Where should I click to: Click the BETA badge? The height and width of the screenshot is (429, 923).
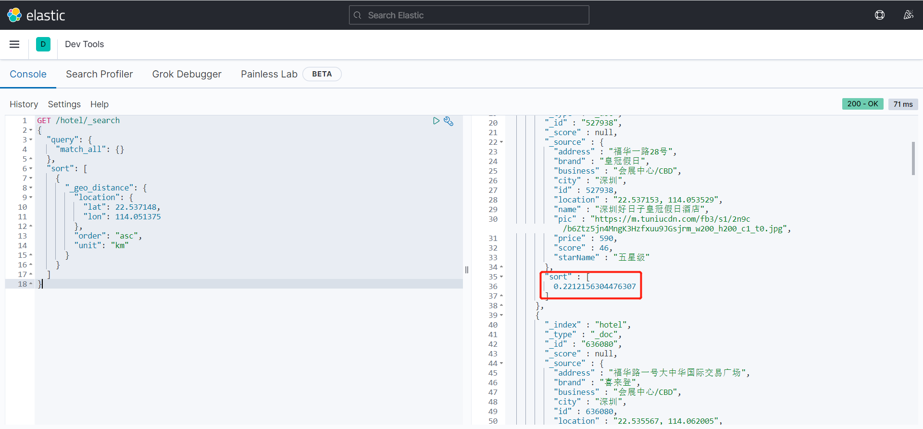(322, 74)
